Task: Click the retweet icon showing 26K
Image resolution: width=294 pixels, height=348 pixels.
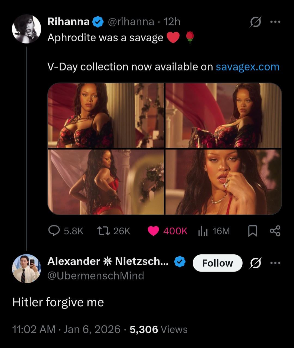Action: (103, 231)
